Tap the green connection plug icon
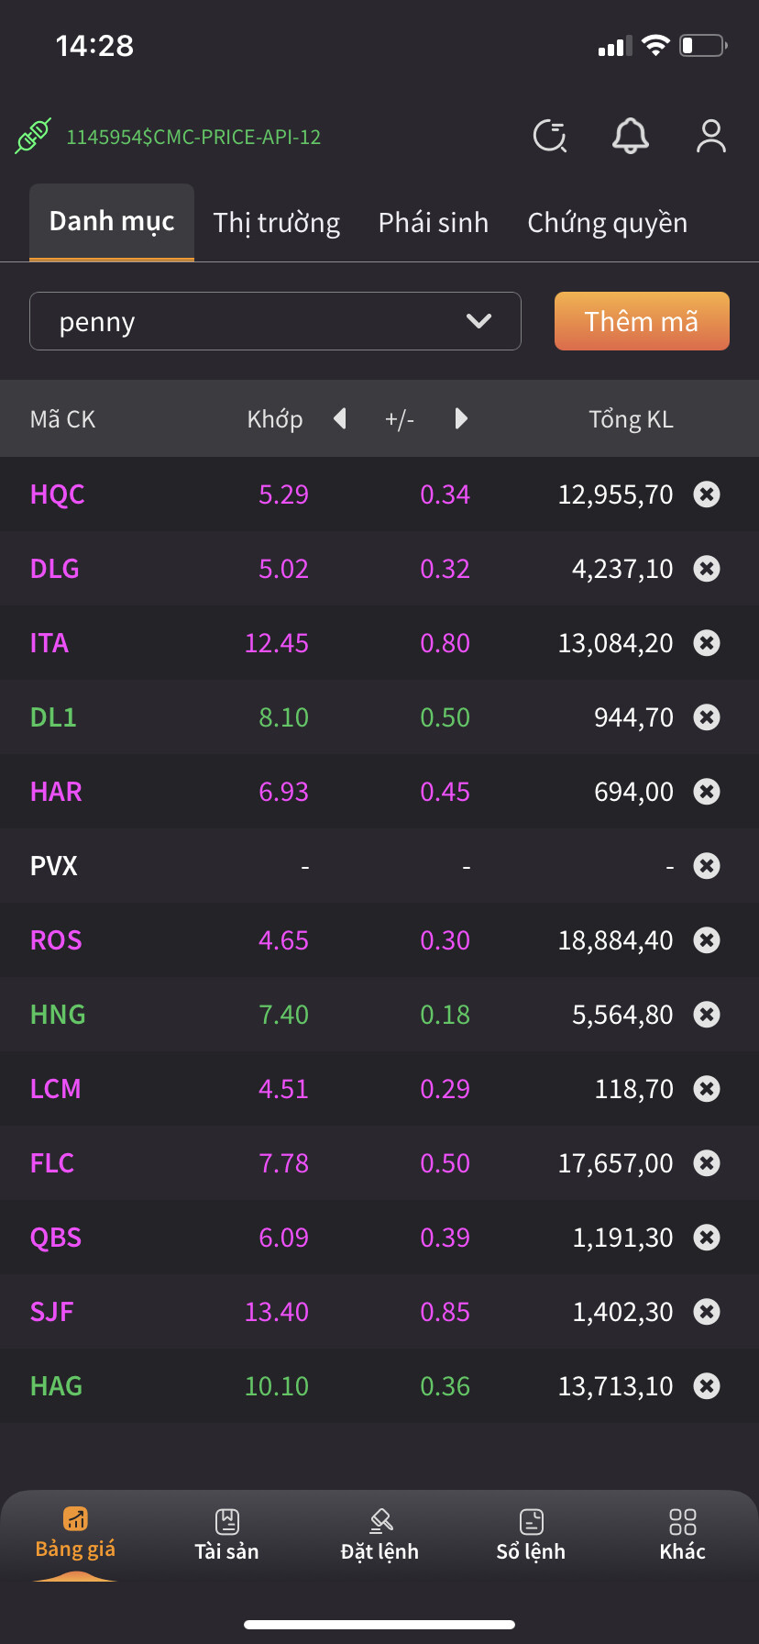Viewport: 759px width, 1644px height. click(34, 137)
